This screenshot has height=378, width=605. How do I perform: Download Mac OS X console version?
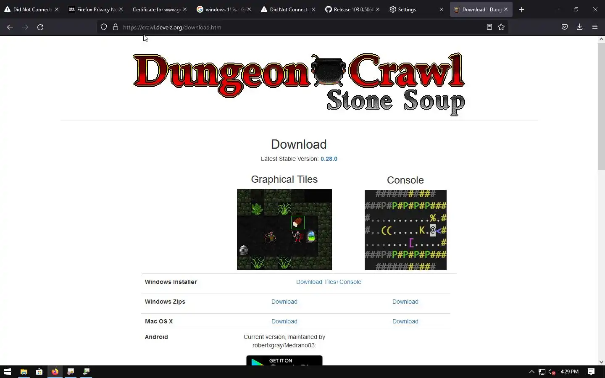pyautogui.click(x=405, y=321)
